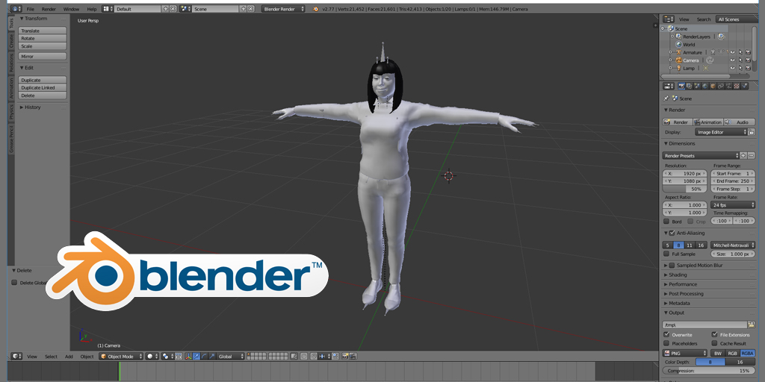Pin the properties context with pin icon
The image size is (765, 382).
pyautogui.click(x=666, y=98)
